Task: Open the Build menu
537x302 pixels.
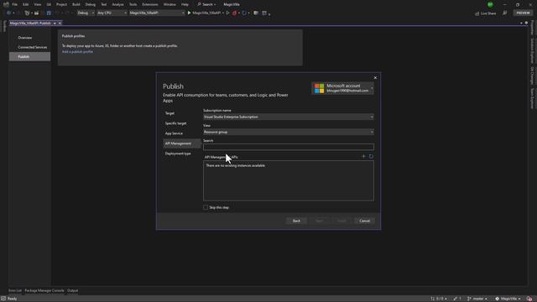Action: pyautogui.click(x=76, y=4)
